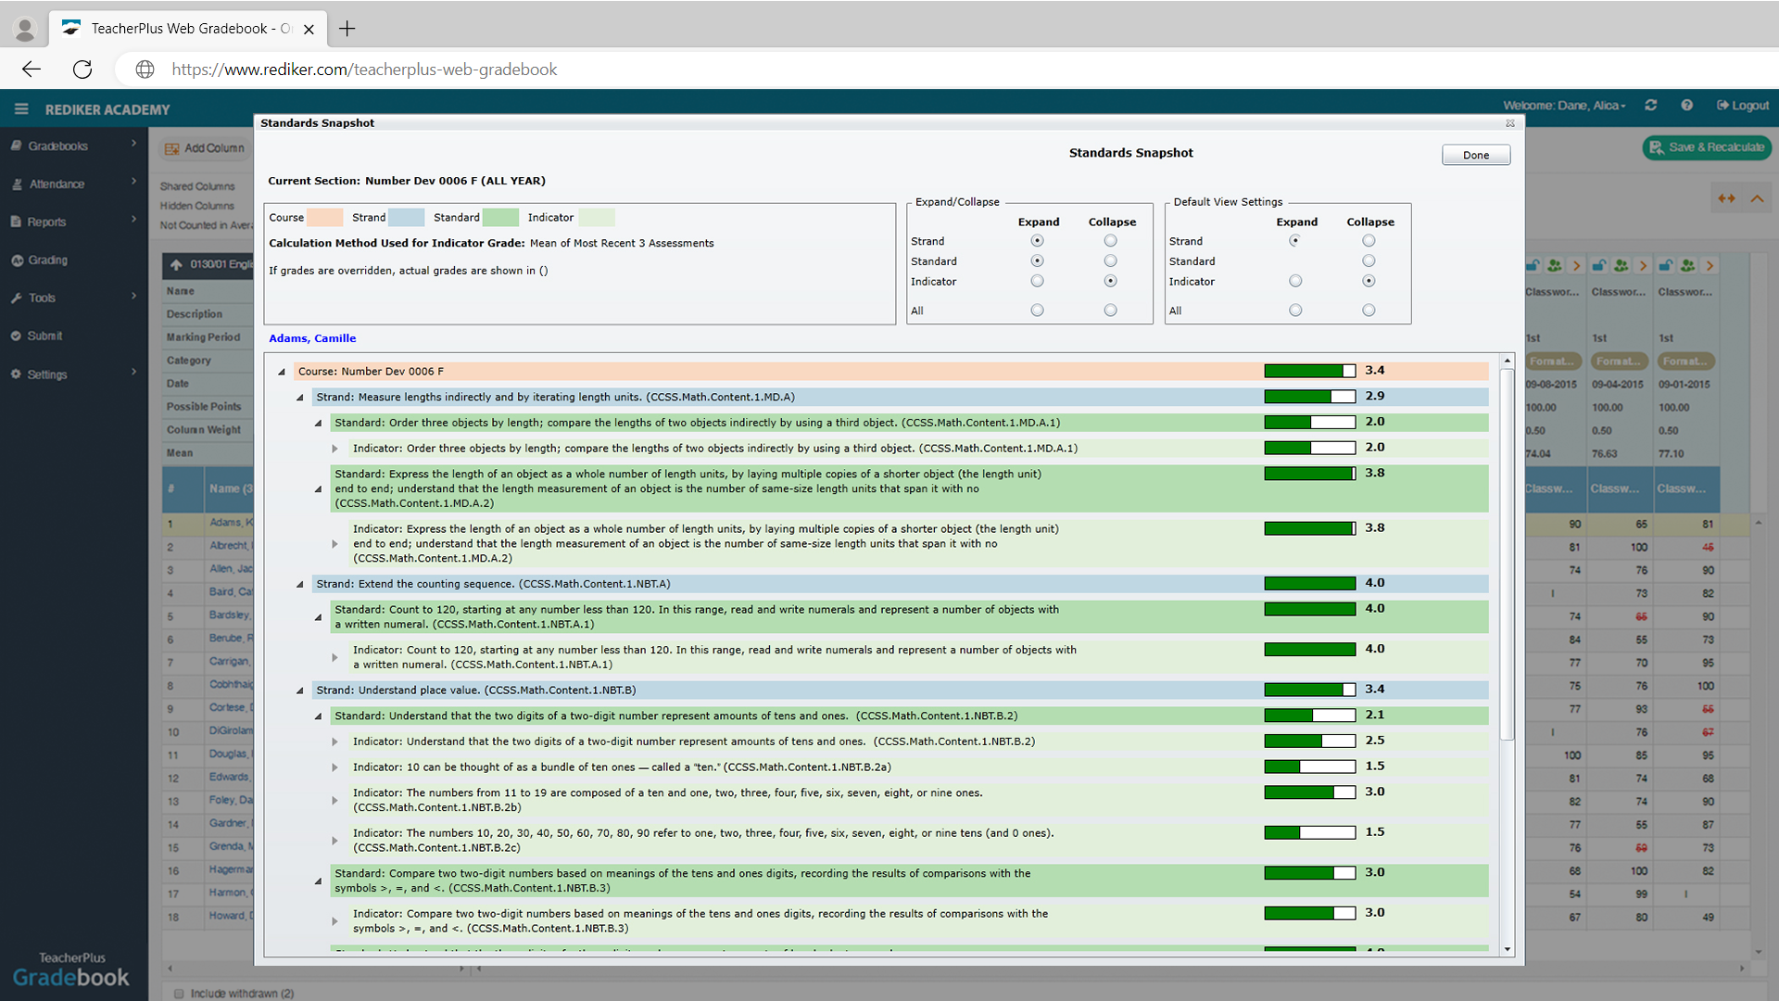The image size is (1779, 1001).
Task: Open the help question mark icon
Action: pyautogui.click(x=1686, y=105)
